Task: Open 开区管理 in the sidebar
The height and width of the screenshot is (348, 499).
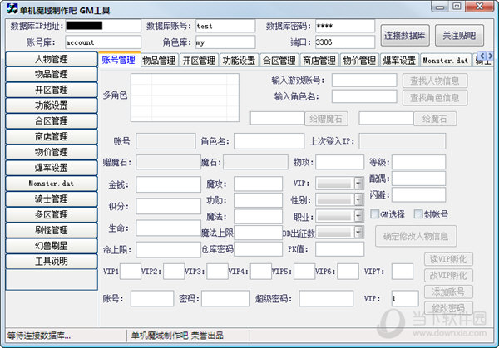Action: (52, 90)
